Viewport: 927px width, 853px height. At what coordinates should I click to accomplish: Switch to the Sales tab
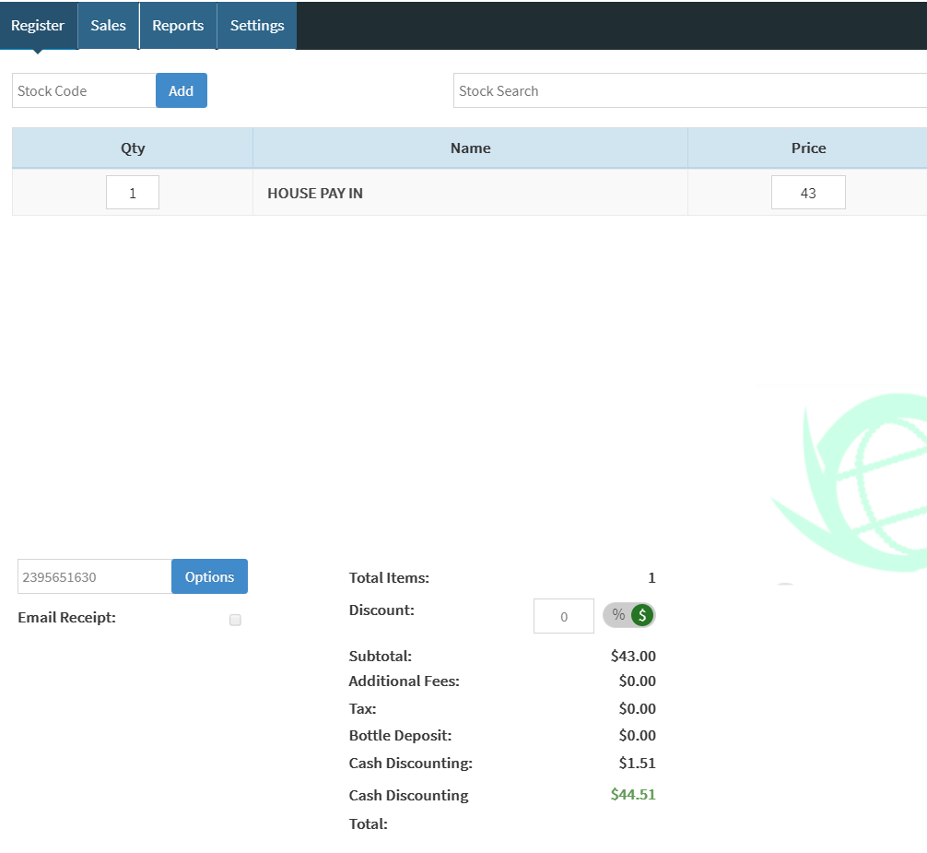(x=108, y=25)
